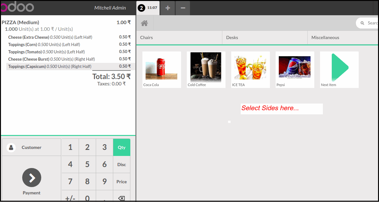Click the Taxes: 0.00 ₹ text
Screen dimensions: 379x202
coord(111,84)
